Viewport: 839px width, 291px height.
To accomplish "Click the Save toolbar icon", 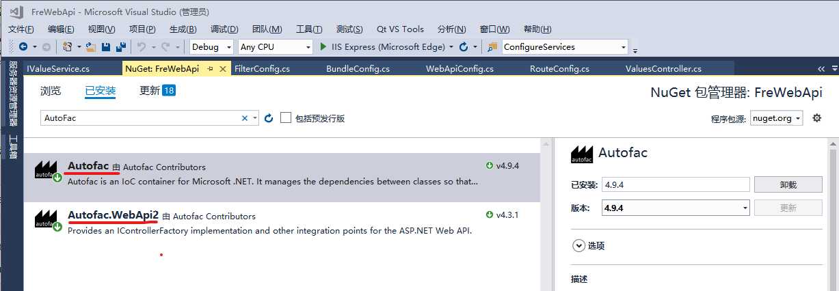I will (106, 47).
